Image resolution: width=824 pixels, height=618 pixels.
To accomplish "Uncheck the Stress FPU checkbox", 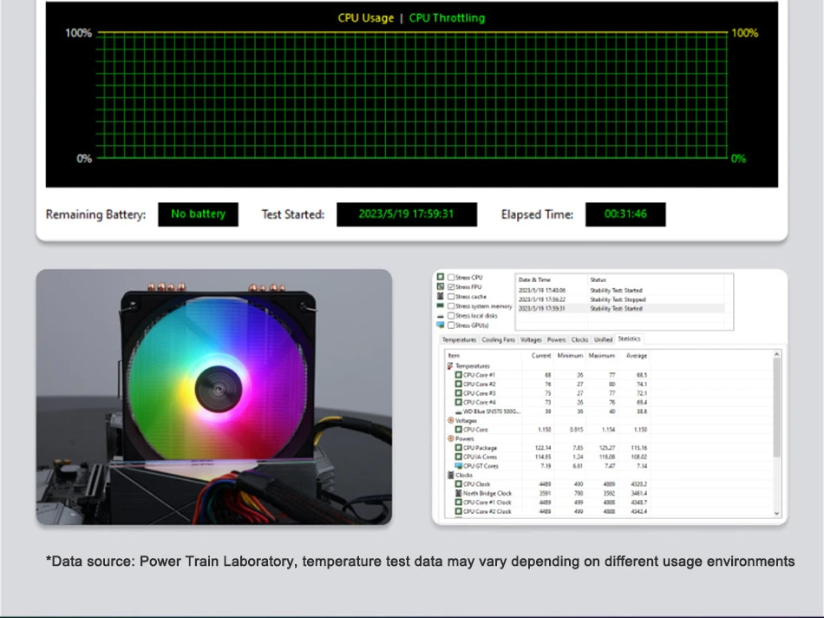I will tap(451, 286).
